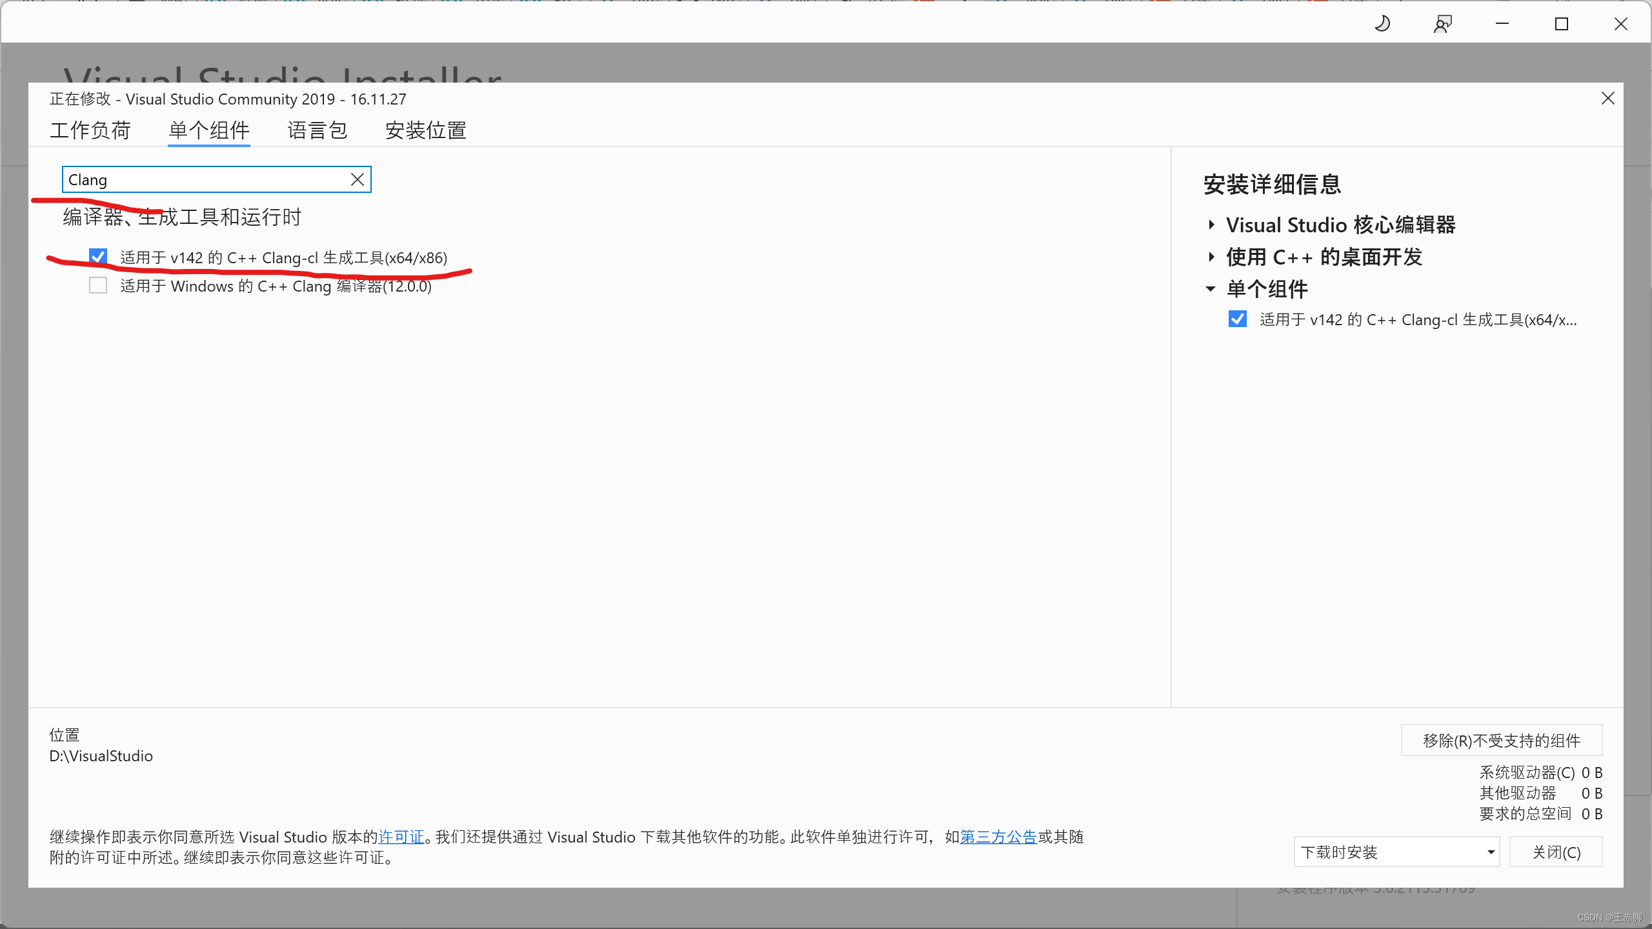Viewport: 1652px width, 929px height.
Task: Collapse the 单个组件 section in details
Action: pyautogui.click(x=1211, y=289)
